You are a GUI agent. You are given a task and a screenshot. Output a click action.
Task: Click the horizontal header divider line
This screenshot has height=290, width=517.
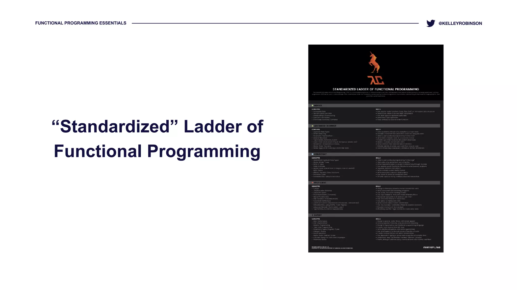275,23
